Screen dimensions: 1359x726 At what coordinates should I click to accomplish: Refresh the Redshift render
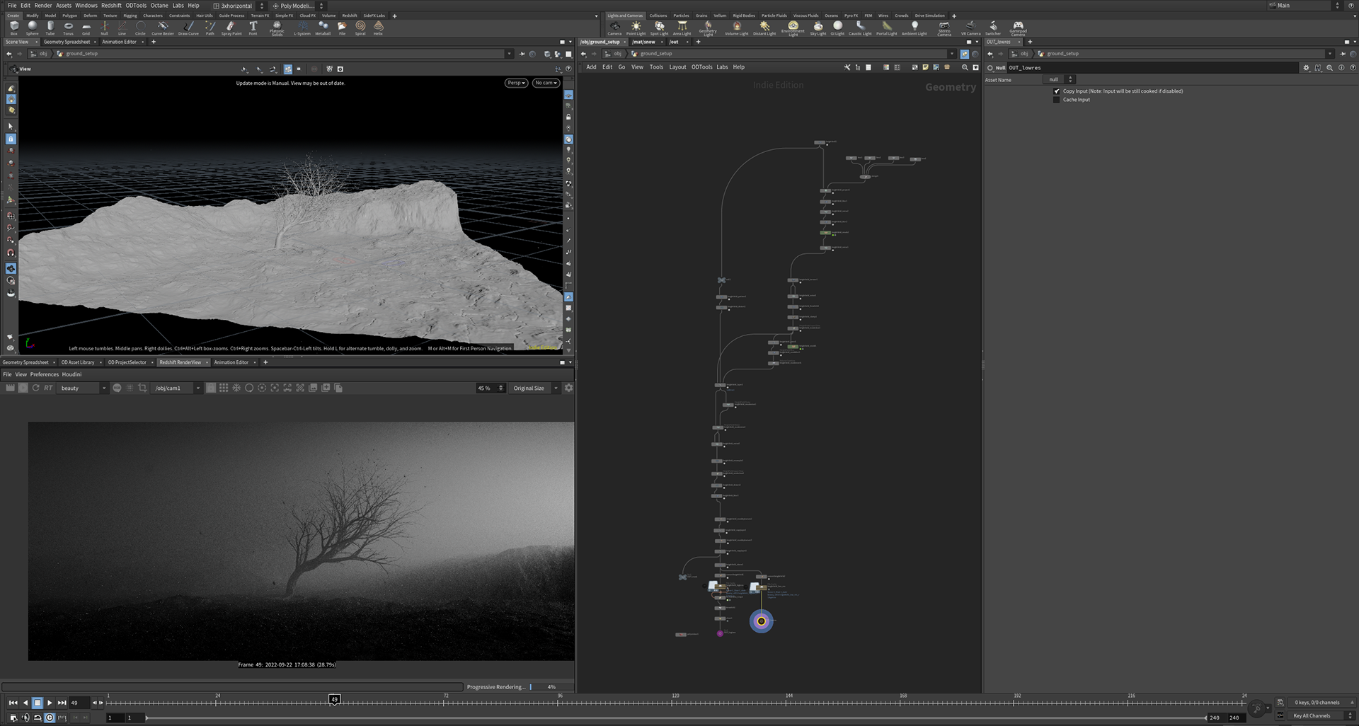[x=35, y=388]
